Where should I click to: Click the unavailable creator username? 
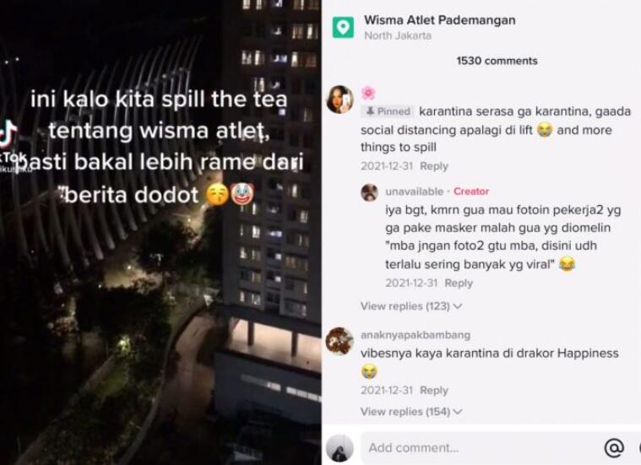(x=414, y=192)
